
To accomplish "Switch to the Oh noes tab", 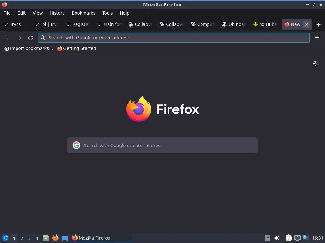I will pyautogui.click(x=235, y=24).
